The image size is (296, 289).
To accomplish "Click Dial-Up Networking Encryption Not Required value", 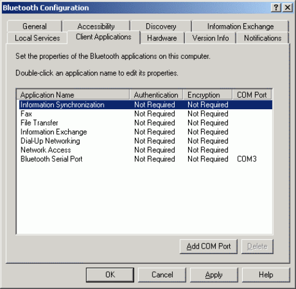I will pos(208,141).
